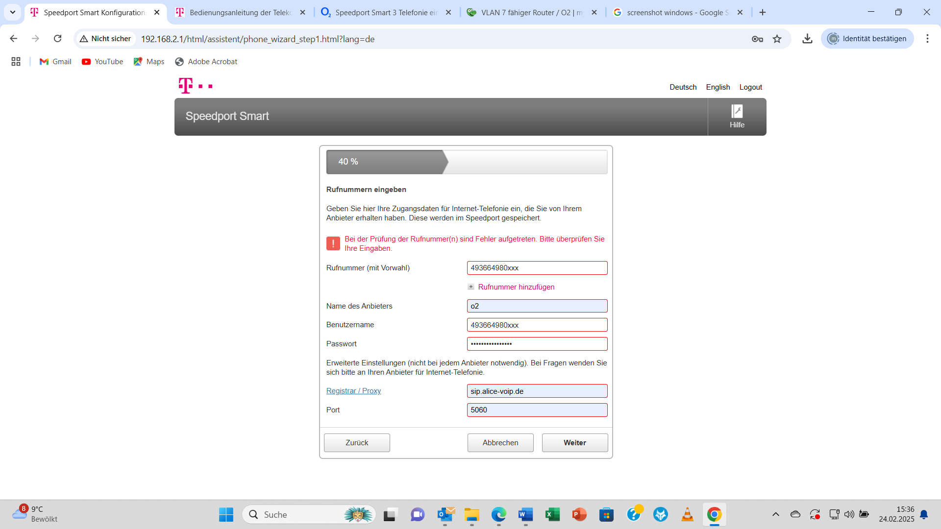Click the Rufnummer hinzufügen link

[x=516, y=287]
